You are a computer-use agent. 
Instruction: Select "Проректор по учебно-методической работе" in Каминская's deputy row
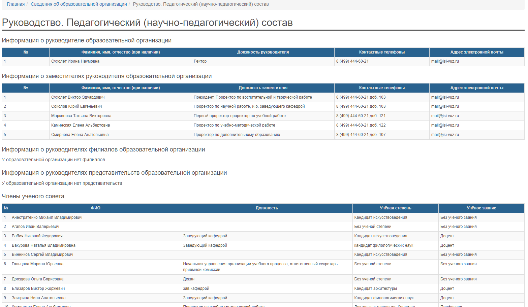[x=234, y=125]
